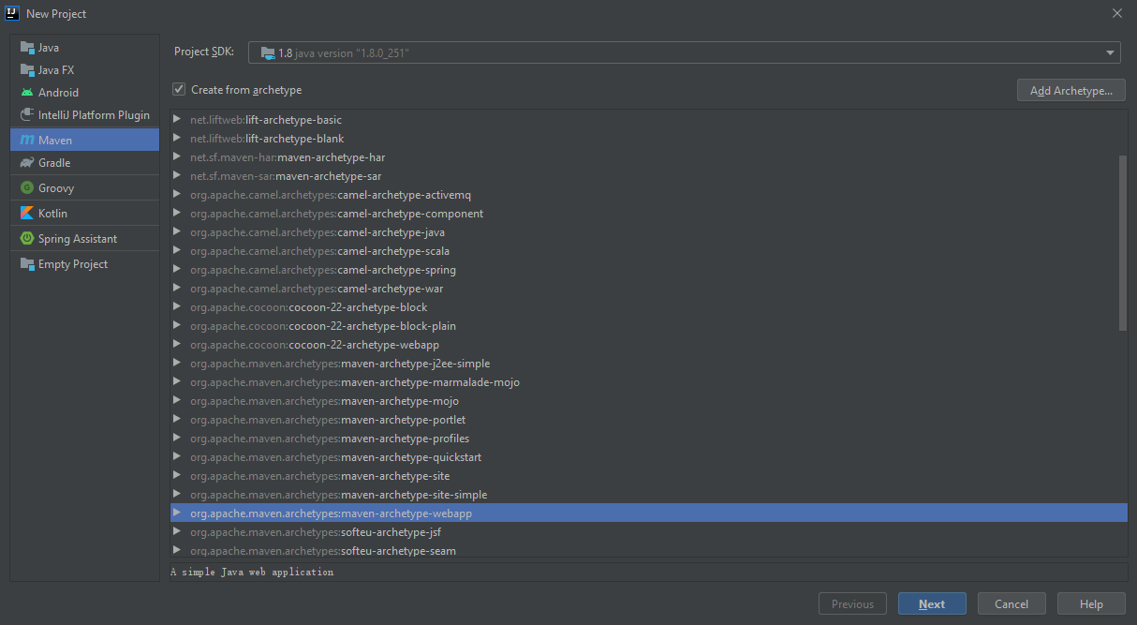Select camel-archetype-war row

649,288
